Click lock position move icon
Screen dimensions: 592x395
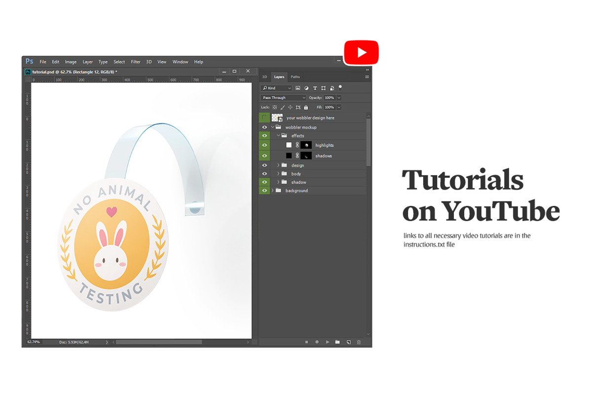pos(290,107)
